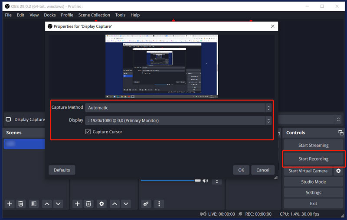Click Start Recording
The height and width of the screenshot is (220, 347).
pos(313,159)
